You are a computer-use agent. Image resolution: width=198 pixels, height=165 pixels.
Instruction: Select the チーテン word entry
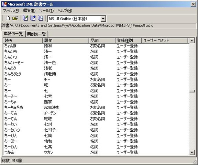tap(50, 113)
